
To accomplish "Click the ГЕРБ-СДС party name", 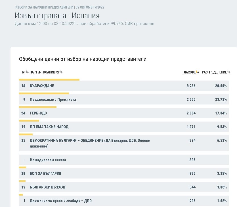I will point(38,113).
